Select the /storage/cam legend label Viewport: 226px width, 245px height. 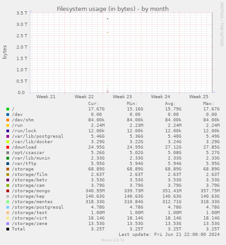28,185
